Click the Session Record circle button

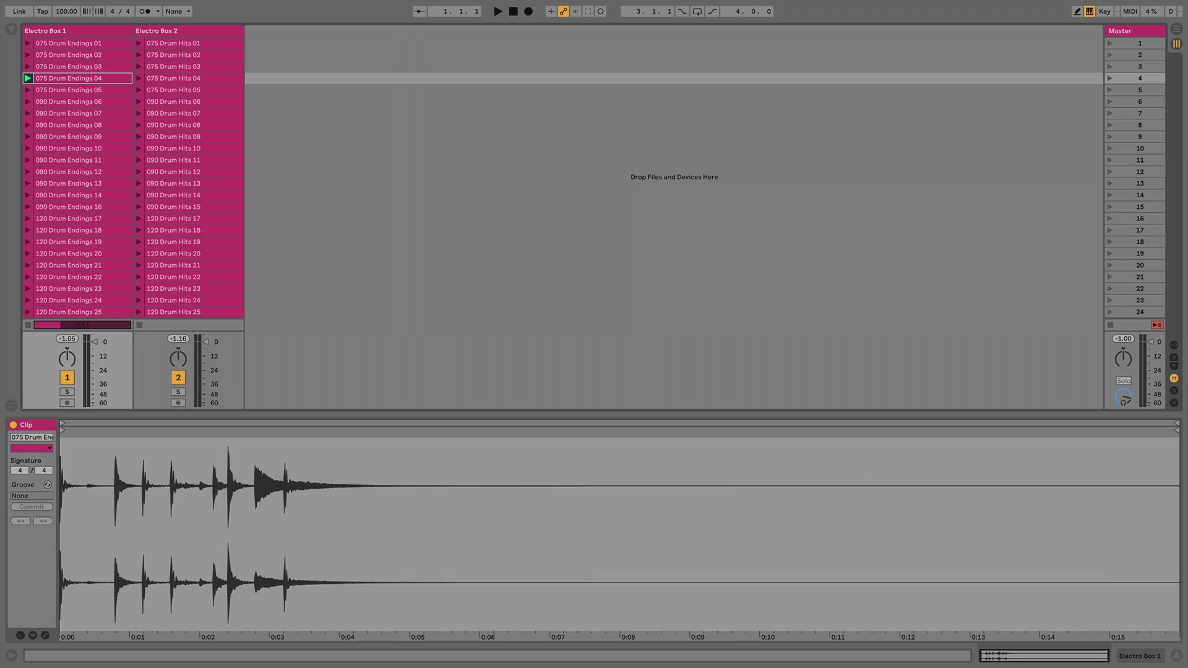point(600,11)
